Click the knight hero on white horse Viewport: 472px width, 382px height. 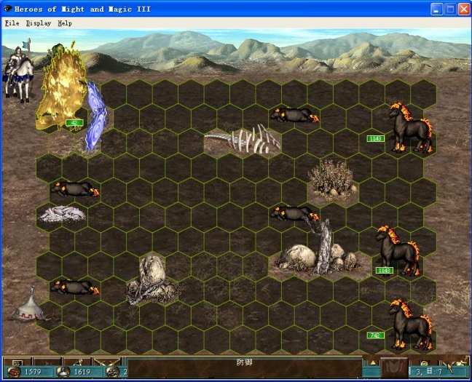(x=19, y=72)
